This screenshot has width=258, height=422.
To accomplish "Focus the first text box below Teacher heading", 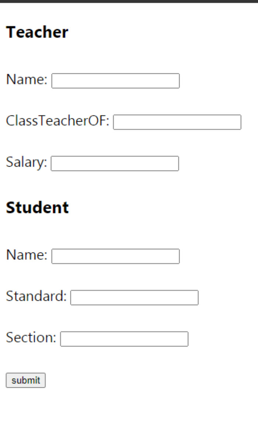I will [x=115, y=81].
